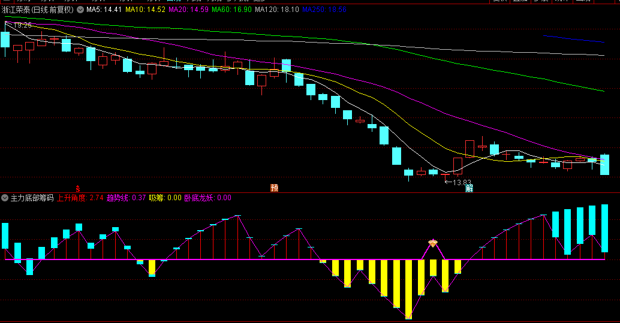Select the 浙江荣泰(日线.前复权) title text

click(38, 10)
